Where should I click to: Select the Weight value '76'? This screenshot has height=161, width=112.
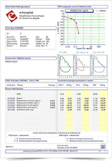[47, 44]
